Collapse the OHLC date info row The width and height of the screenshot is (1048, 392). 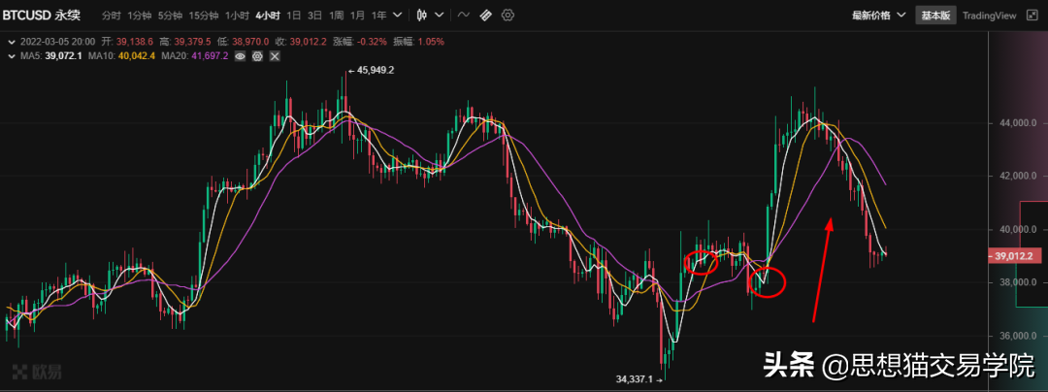[x=11, y=42]
